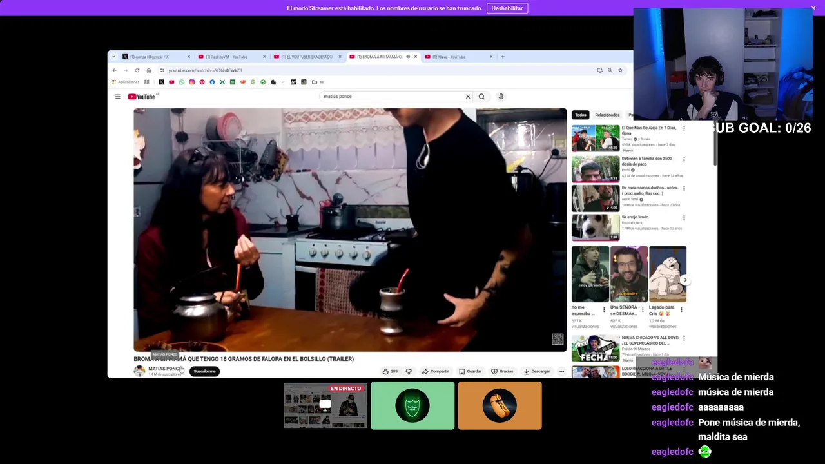Open options for 'NUEVA CHICAGO VS ALL BOYS'

tap(684, 338)
